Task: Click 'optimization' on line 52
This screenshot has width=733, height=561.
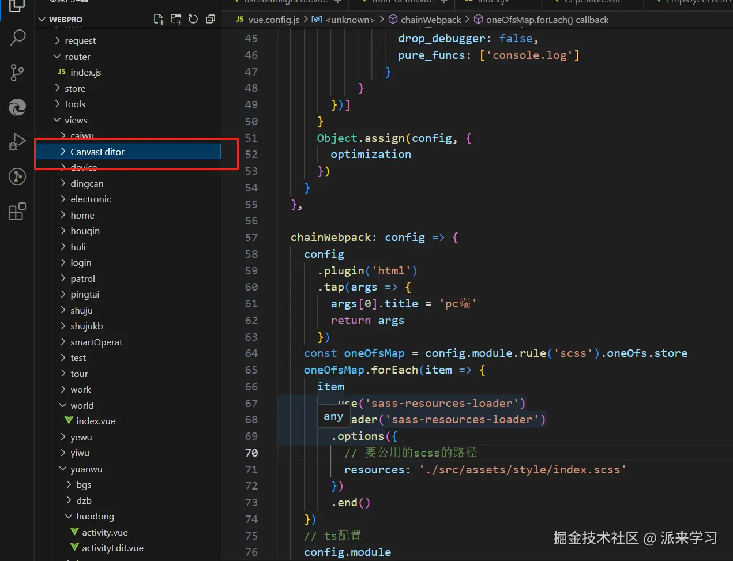Action: pyautogui.click(x=371, y=154)
